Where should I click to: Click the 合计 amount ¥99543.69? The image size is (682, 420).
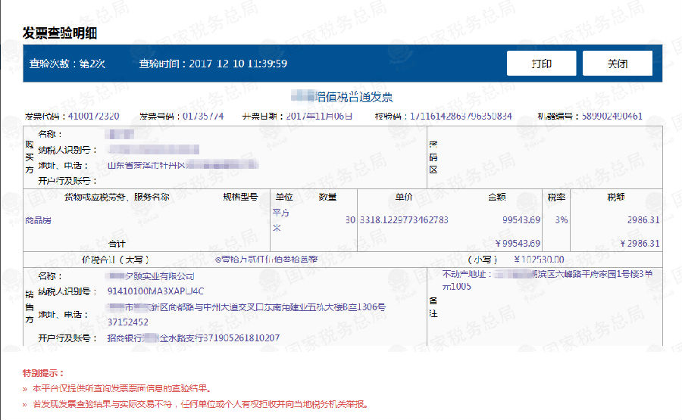[x=518, y=243]
